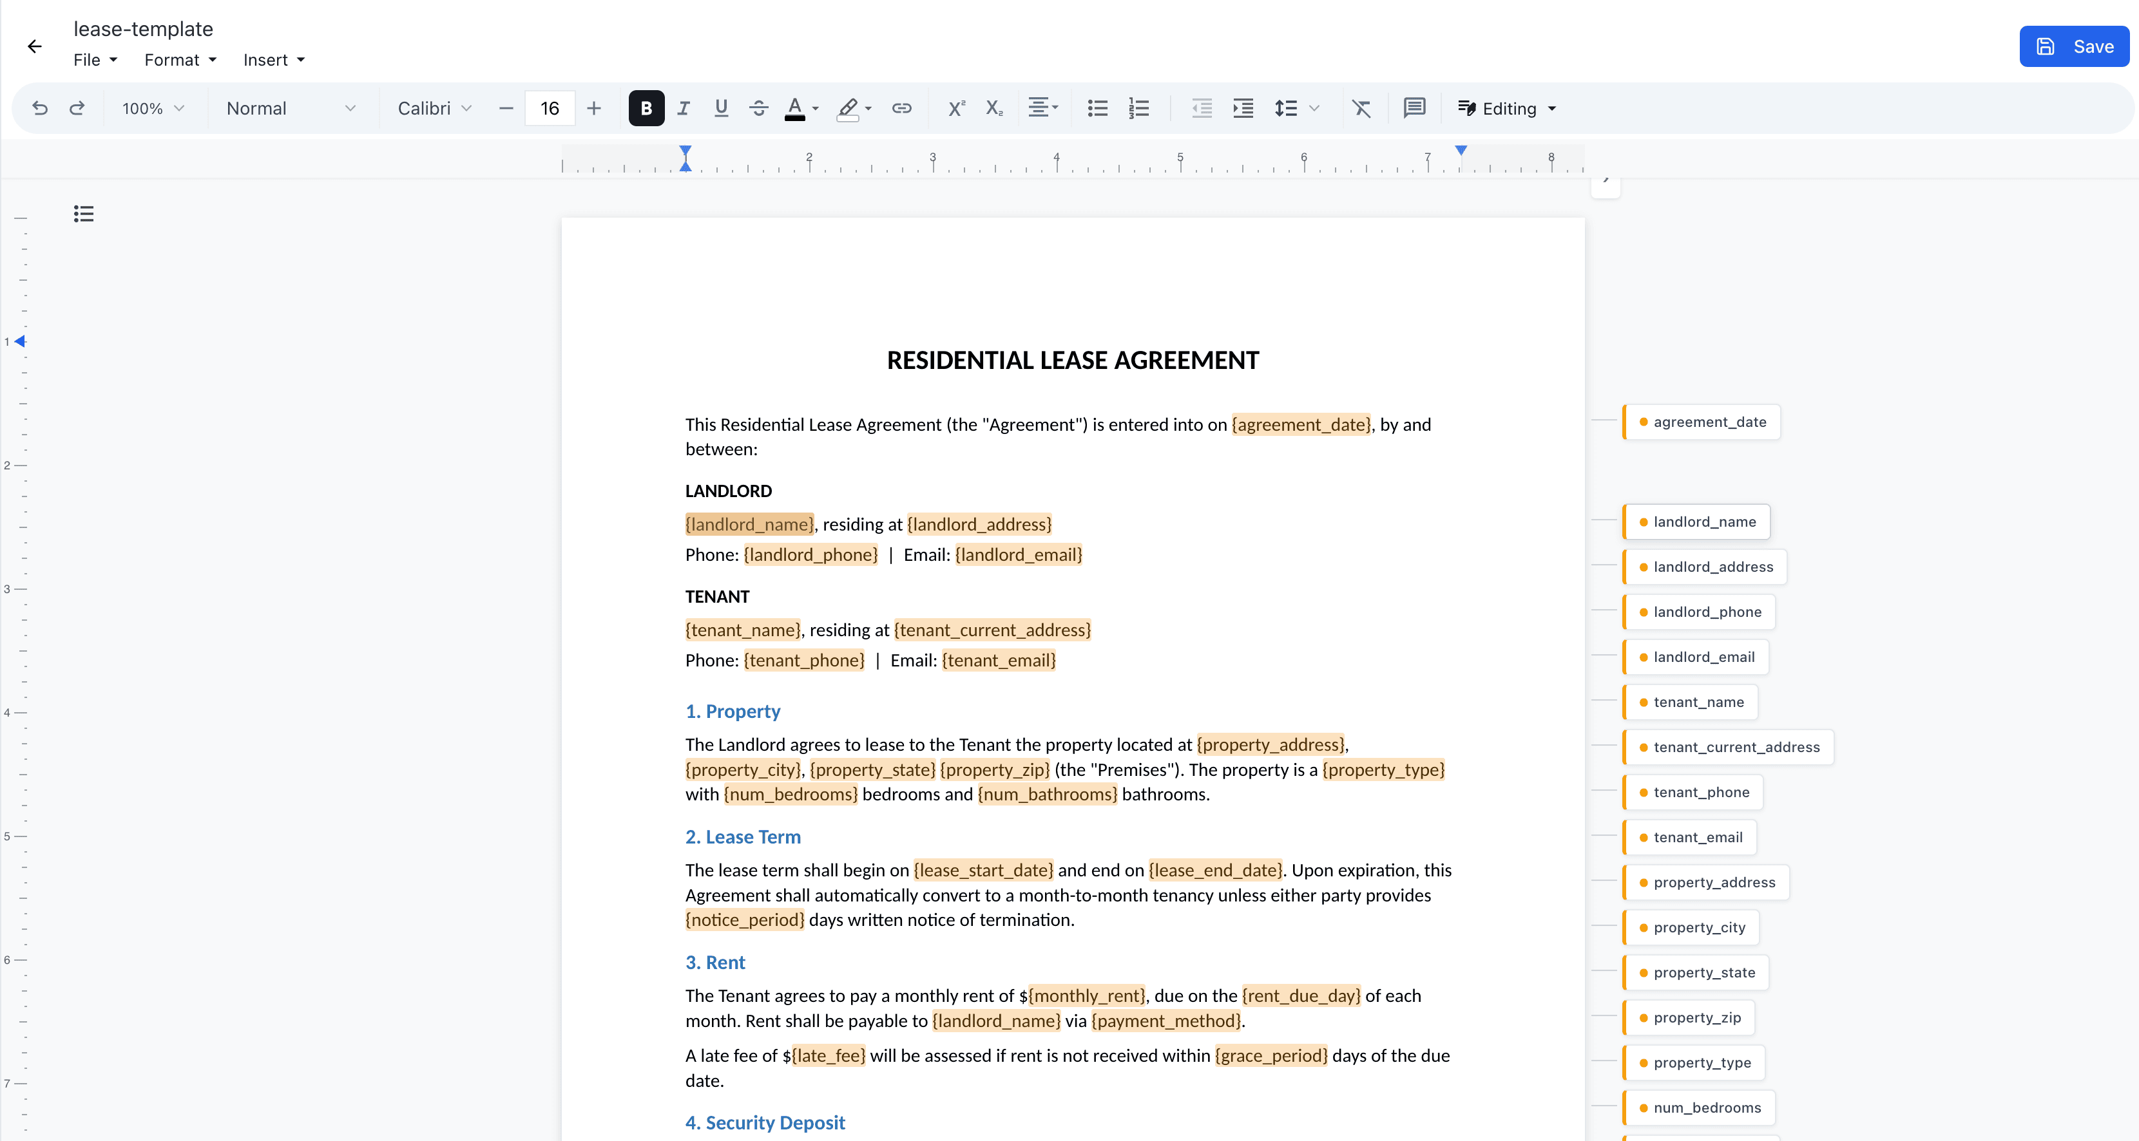The image size is (2139, 1141).
Task: Toggle a numbered list
Action: point(1138,108)
